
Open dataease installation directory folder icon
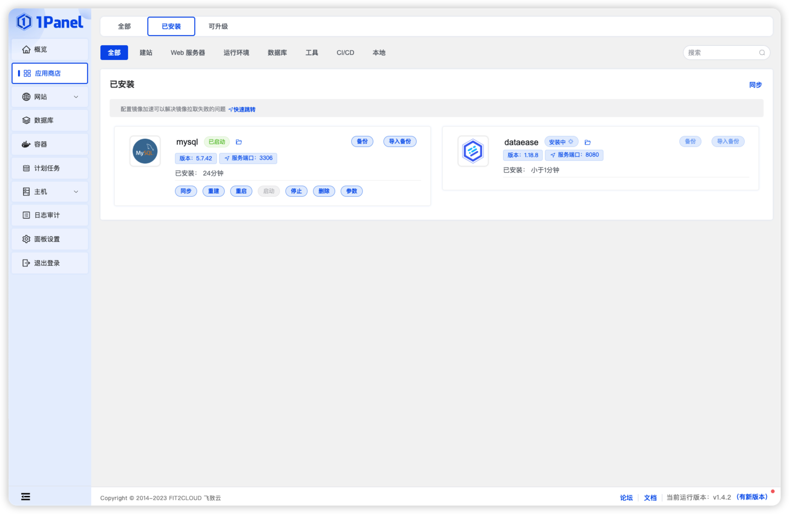coord(587,142)
